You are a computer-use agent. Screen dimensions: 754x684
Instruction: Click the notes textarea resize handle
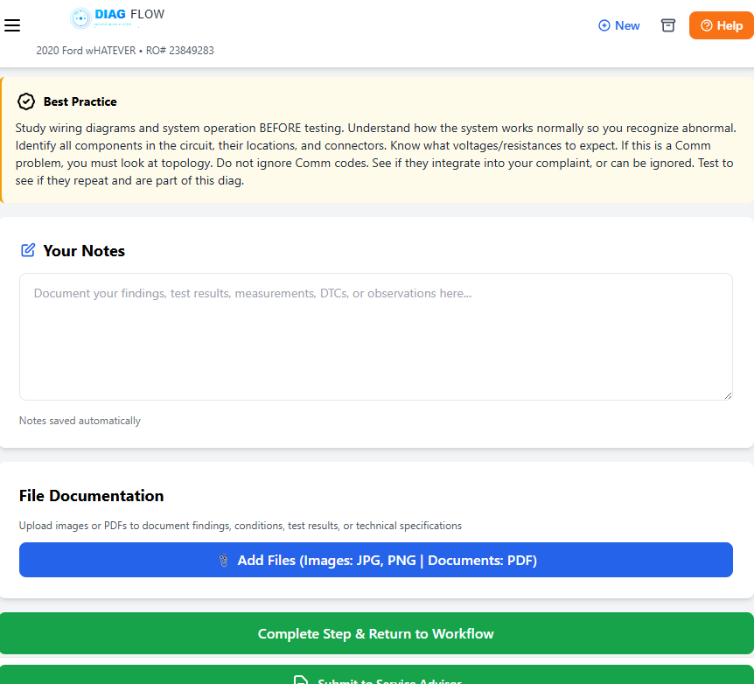point(728,395)
